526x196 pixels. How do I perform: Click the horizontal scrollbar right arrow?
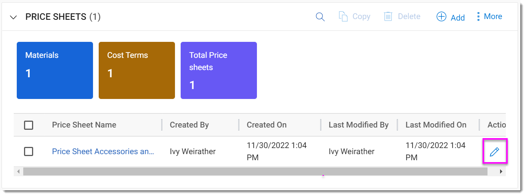pos(501,172)
